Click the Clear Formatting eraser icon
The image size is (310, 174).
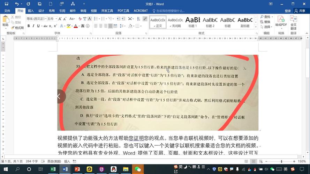pyautogui.click(x=80, y=19)
